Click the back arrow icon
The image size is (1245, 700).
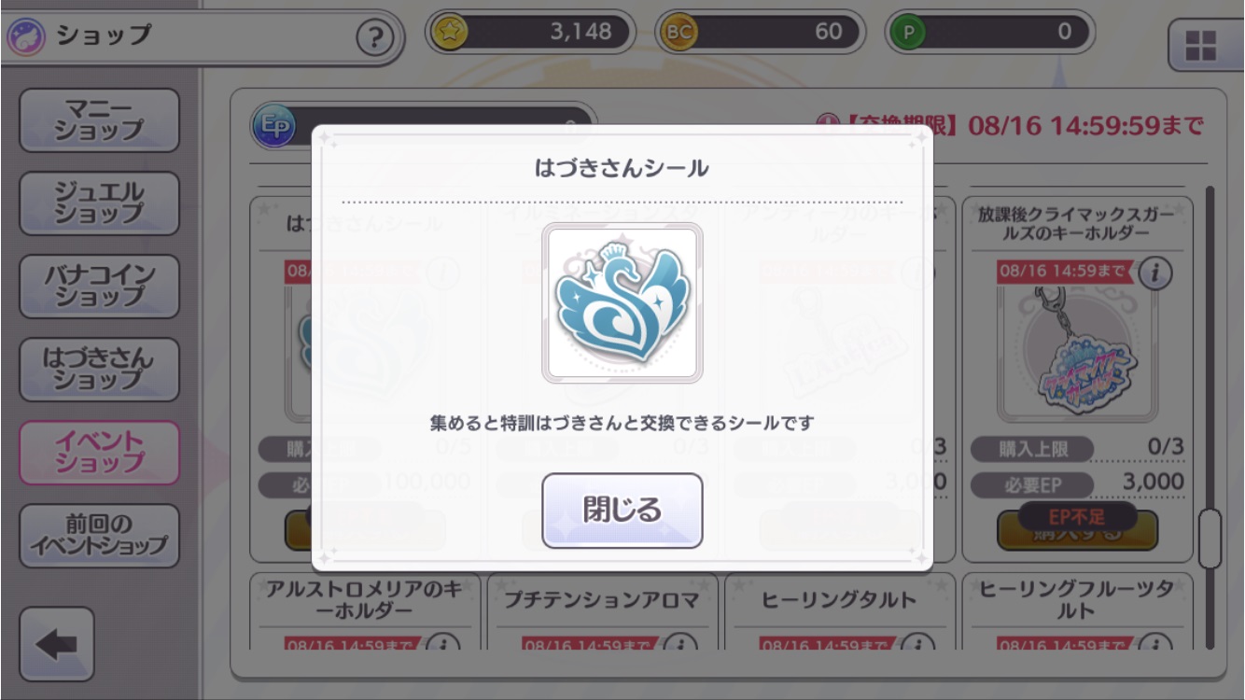(x=57, y=644)
